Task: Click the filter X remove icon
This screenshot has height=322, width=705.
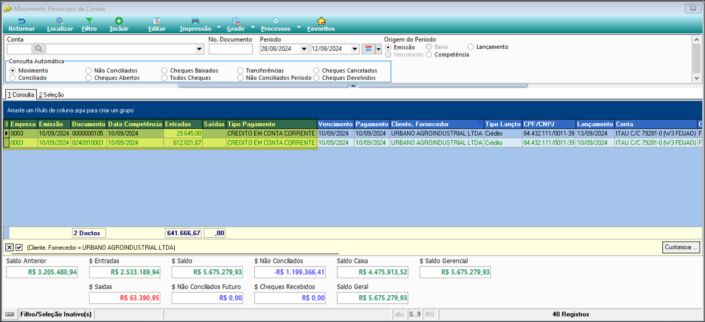Action: click(x=9, y=247)
